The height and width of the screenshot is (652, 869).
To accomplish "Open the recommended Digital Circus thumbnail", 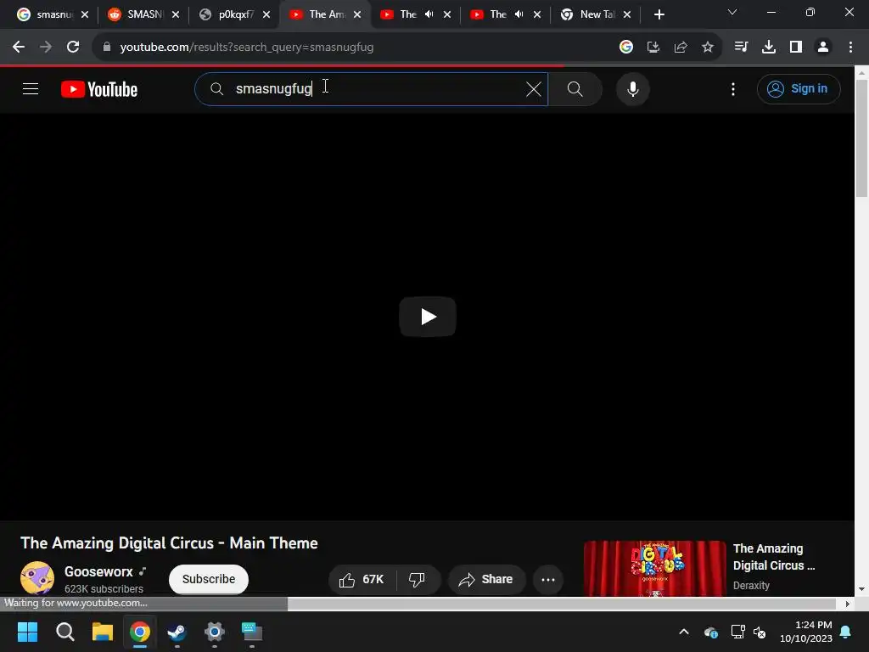I will point(654,568).
